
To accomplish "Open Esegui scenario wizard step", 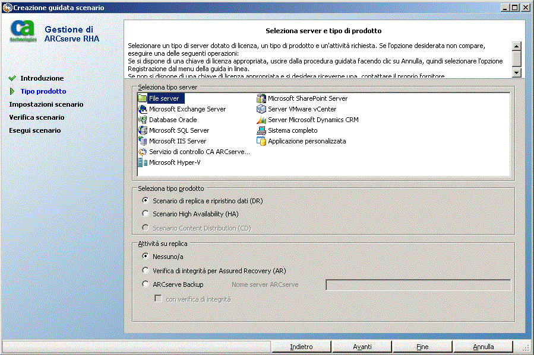I will click(x=35, y=130).
